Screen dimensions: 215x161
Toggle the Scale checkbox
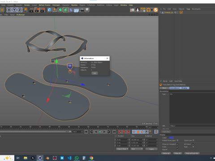click(x=178, y=147)
